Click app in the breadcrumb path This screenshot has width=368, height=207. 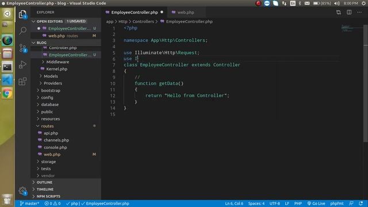[x=110, y=22]
